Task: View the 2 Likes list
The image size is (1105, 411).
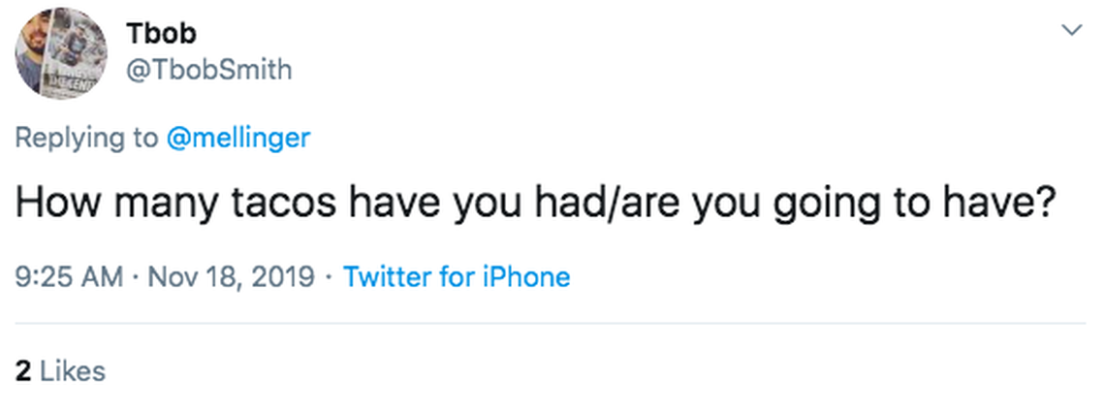Action: 60,370
